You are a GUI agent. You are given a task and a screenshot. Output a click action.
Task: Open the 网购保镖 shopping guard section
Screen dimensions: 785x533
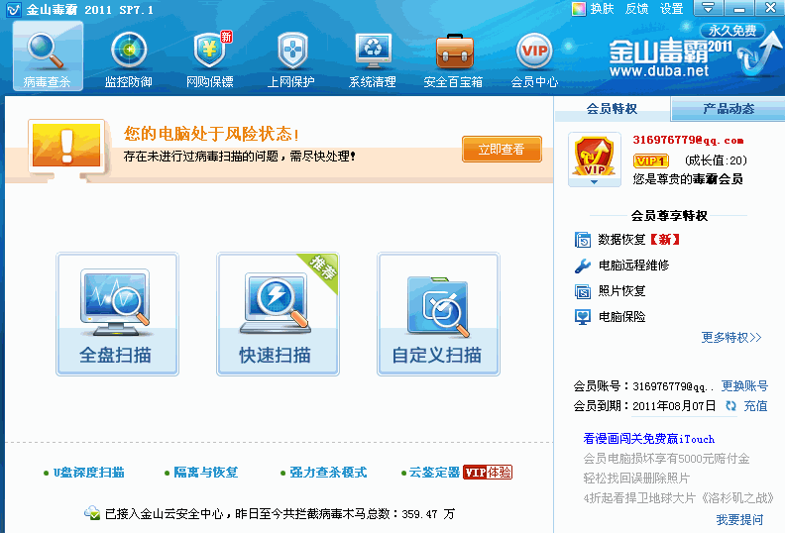click(x=210, y=59)
